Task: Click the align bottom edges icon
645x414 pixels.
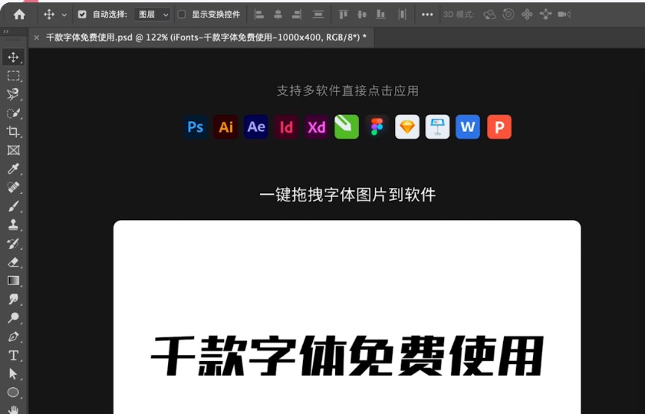Action: [381, 15]
